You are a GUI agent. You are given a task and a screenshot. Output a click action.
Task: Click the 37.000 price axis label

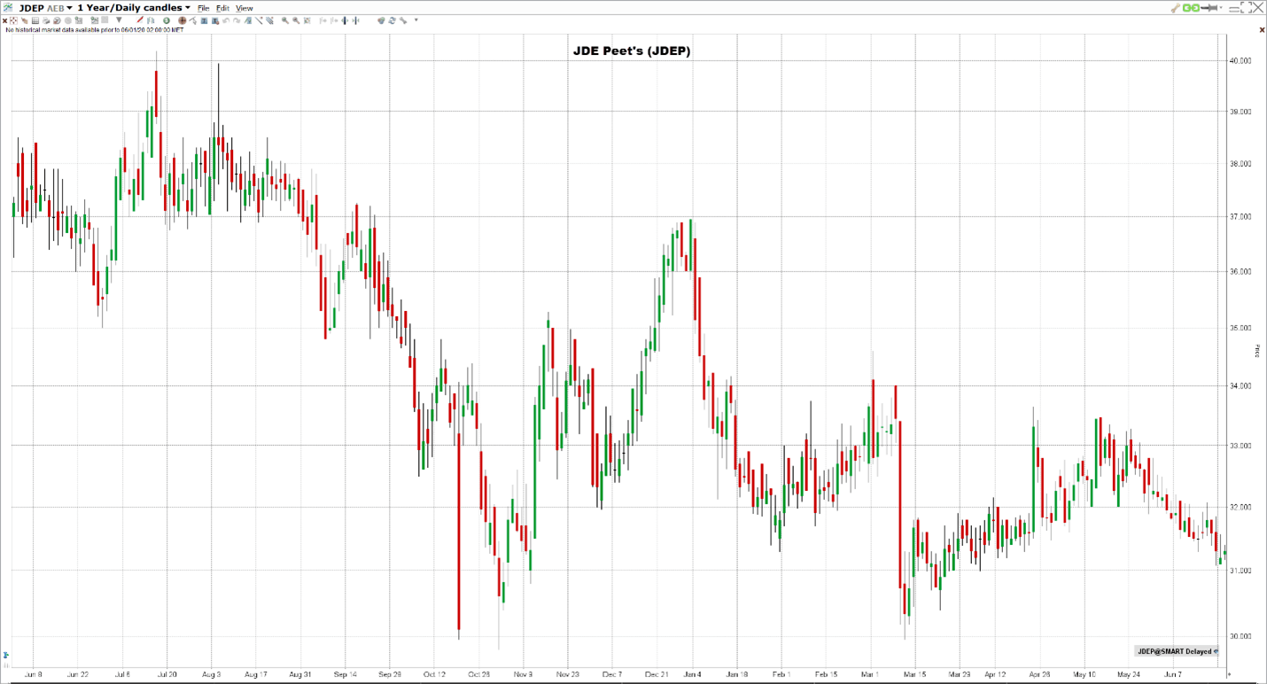point(1240,217)
